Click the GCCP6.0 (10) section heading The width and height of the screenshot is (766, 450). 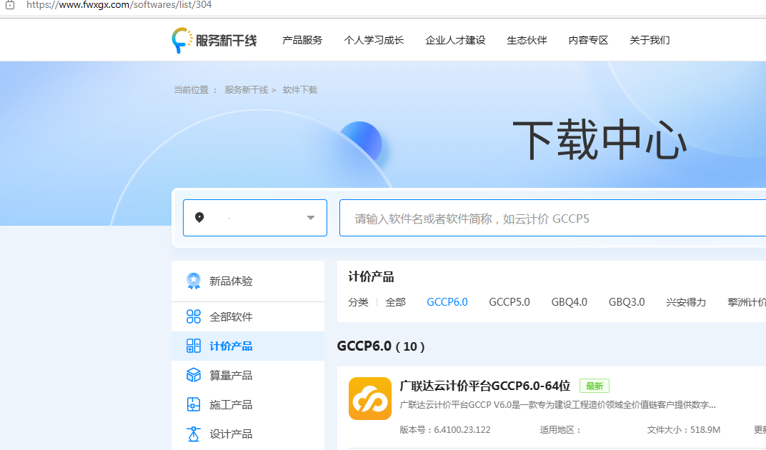coord(381,346)
